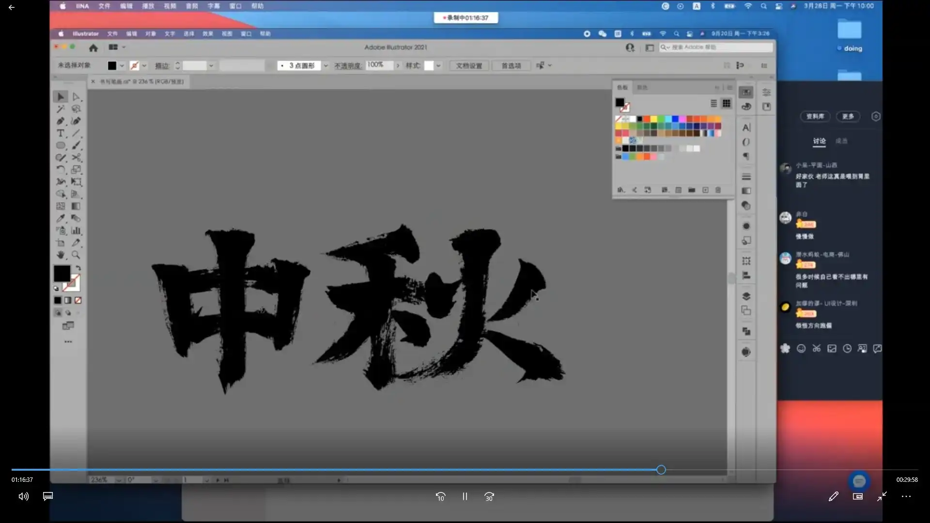This screenshot has width=930, height=523.
Task: Select the Zoom tool at the toolbar bottom
Action: pos(76,255)
